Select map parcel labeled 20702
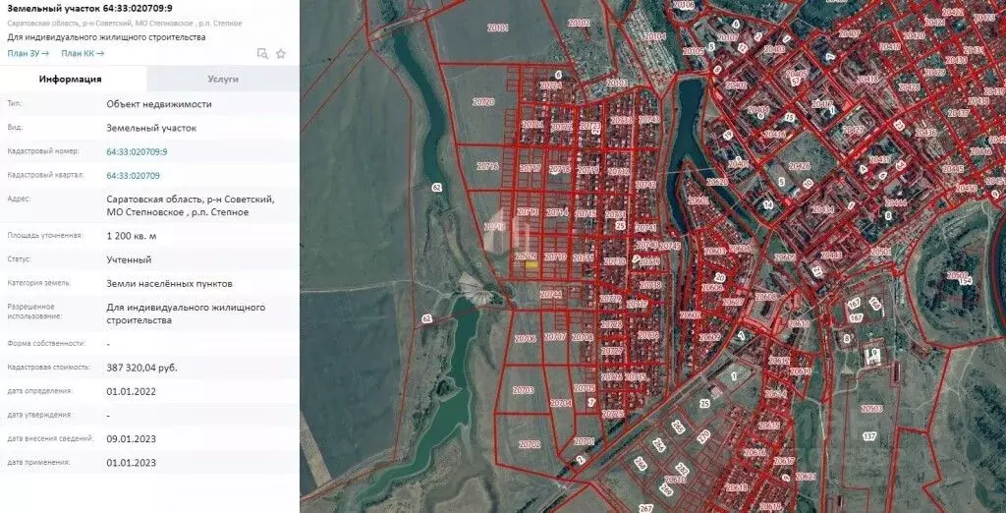This screenshot has width=1006, height=513. coord(530,444)
